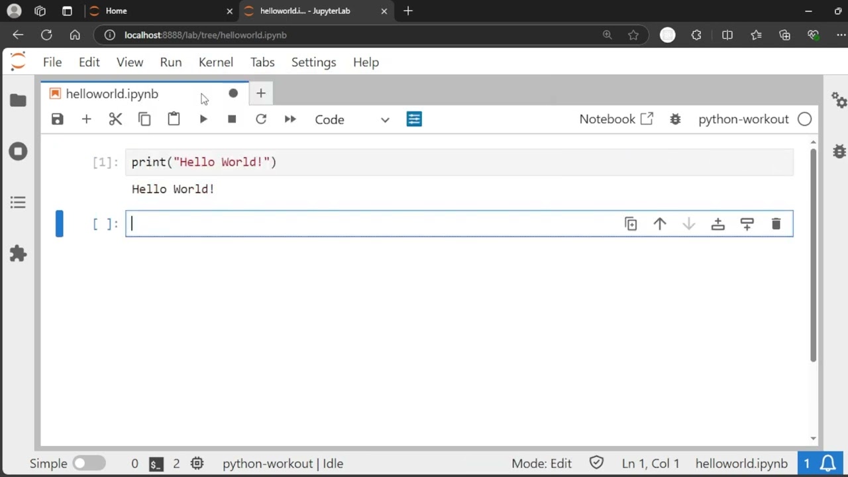Screen dimensions: 848x477
Task: Interrupt the kernel with stop icon
Action: (x=232, y=119)
